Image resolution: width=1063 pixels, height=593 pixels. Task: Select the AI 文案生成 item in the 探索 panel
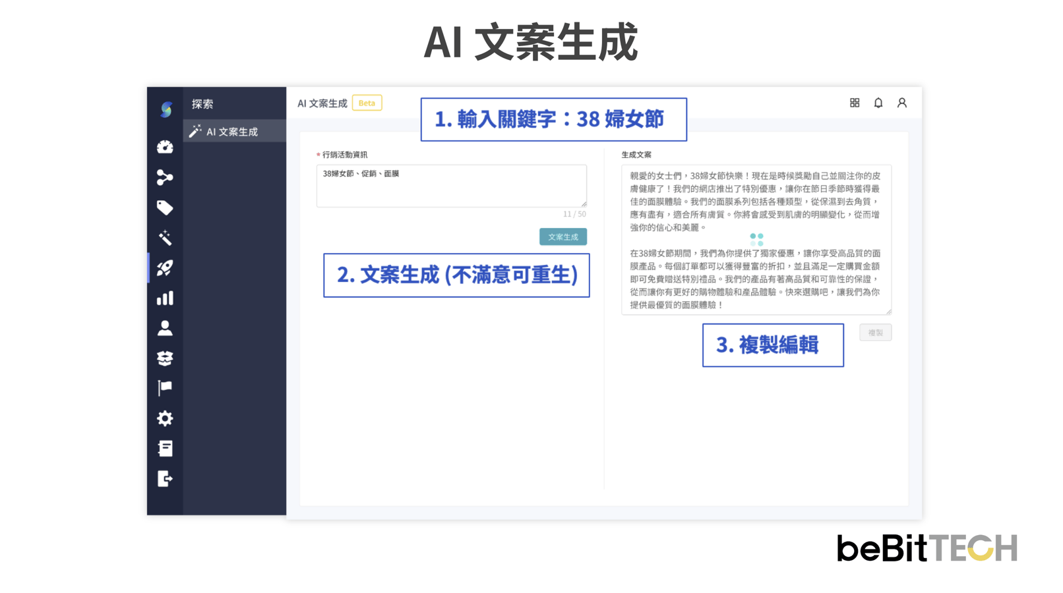click(x=225, y=130)
